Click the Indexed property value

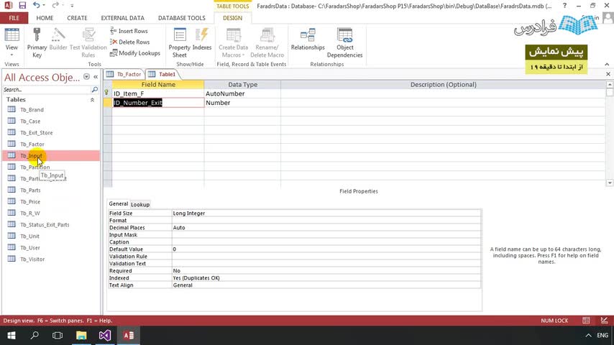point(326,278)
